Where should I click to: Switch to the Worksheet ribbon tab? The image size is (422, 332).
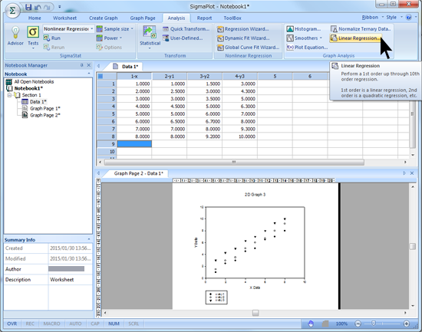coord(64,18)
